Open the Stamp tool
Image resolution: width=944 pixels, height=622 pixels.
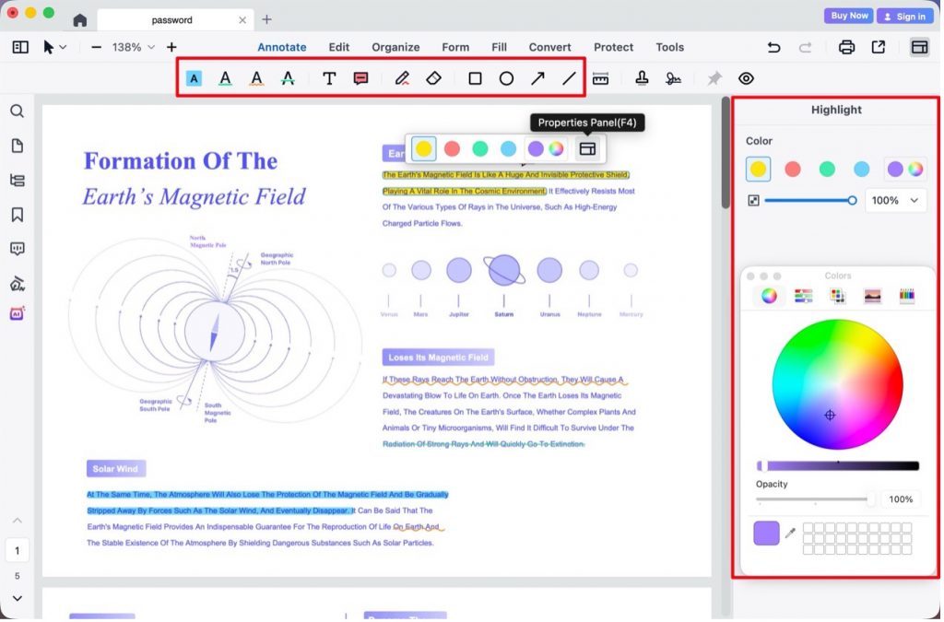[642, 78]
